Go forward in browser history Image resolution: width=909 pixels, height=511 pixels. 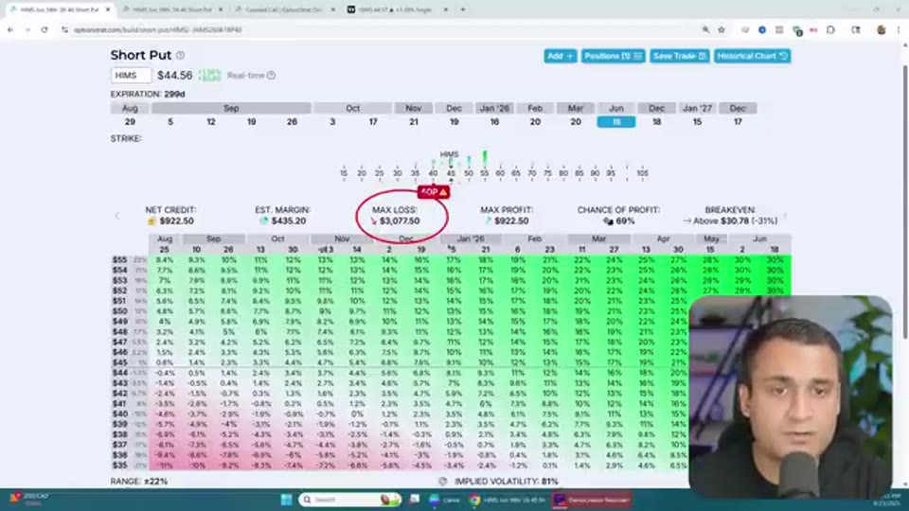point(27,29)
